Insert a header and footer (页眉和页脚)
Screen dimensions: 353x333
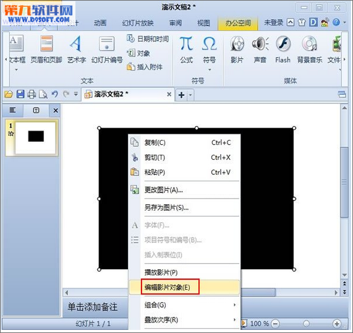point(46,50)
